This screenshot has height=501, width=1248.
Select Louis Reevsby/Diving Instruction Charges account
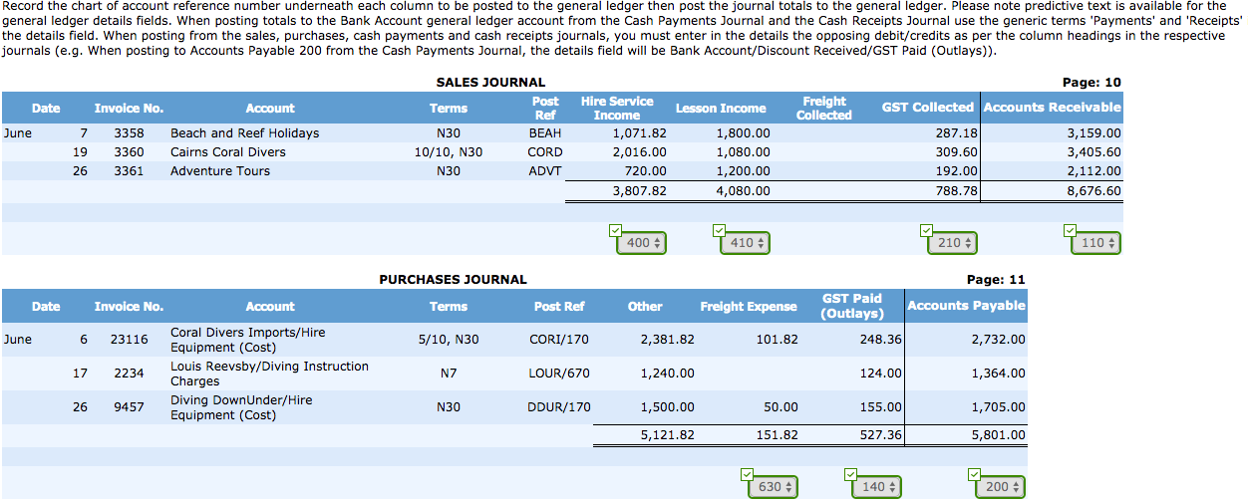click(269, 374)
